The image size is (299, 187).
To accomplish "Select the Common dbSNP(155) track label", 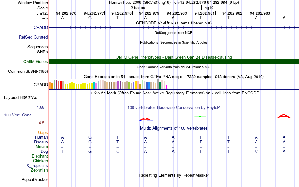I will point(28,71).
